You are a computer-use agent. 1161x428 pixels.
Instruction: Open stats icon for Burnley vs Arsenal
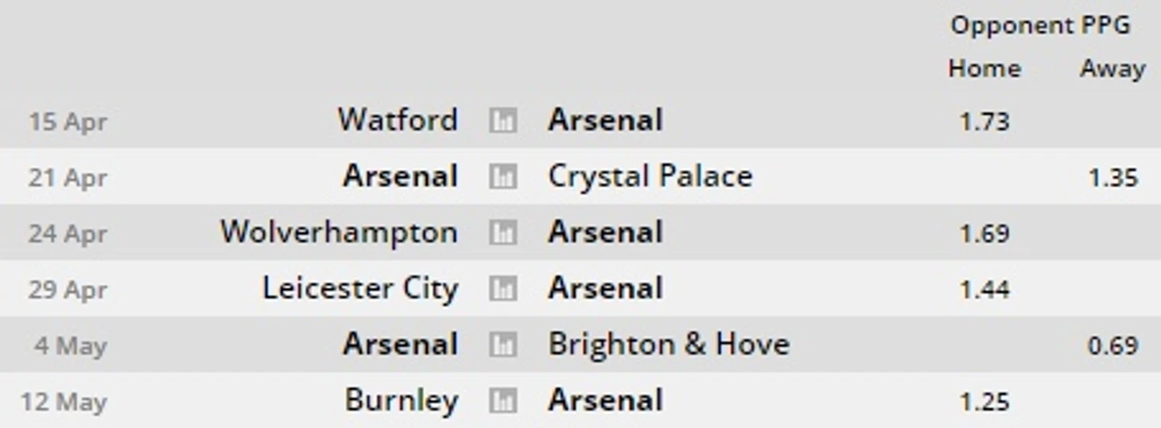tap(503, 401)
